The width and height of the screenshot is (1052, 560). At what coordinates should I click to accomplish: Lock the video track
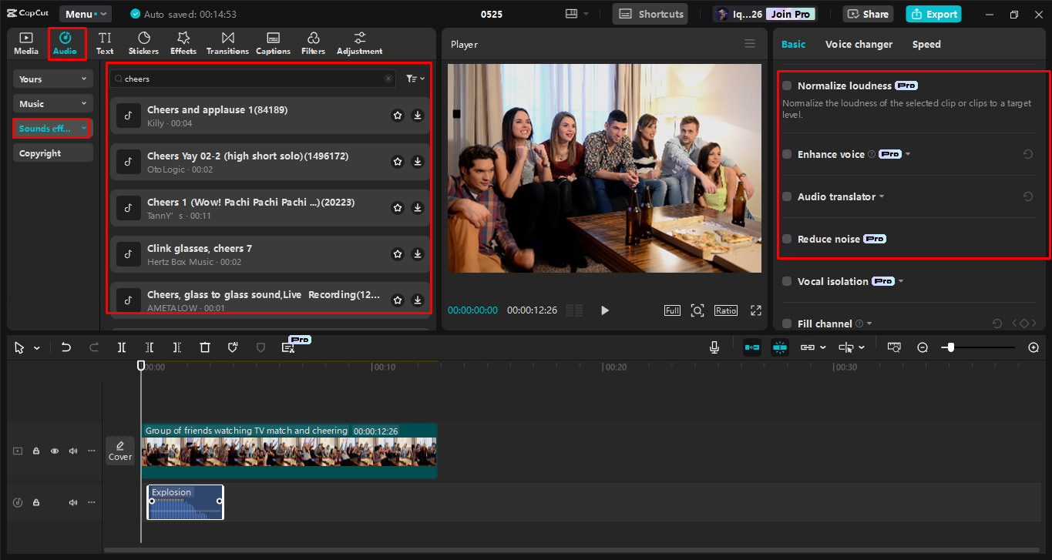point(35,451)
